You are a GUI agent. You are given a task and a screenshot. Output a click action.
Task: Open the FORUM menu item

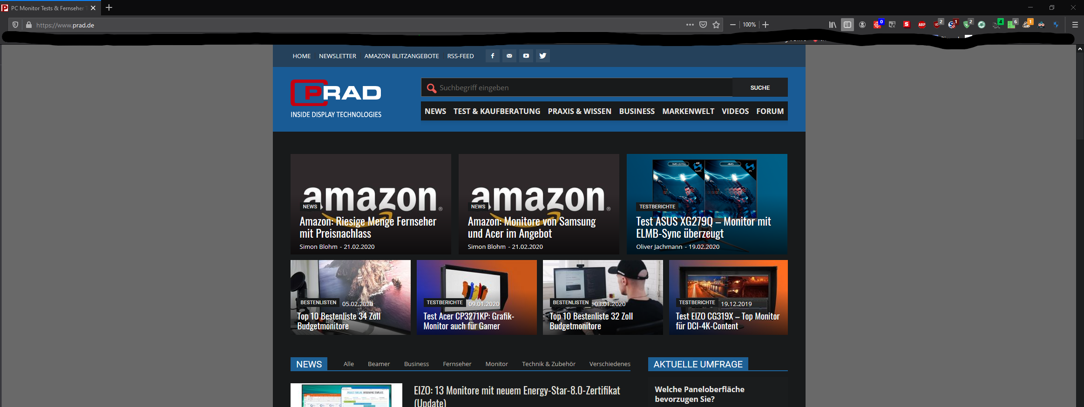point(770,111)
